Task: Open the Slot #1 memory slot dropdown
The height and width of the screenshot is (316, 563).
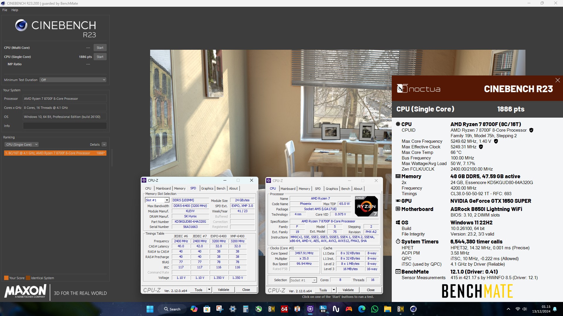Action: click(x=157, y=200)
